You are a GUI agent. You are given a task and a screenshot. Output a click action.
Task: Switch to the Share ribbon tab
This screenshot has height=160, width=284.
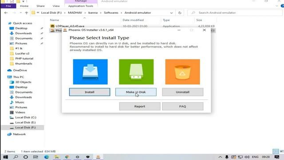pos(40,6)
